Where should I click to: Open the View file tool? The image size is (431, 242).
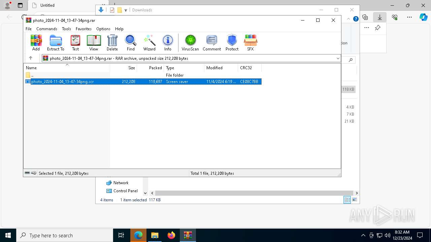[x=94, y=43]
